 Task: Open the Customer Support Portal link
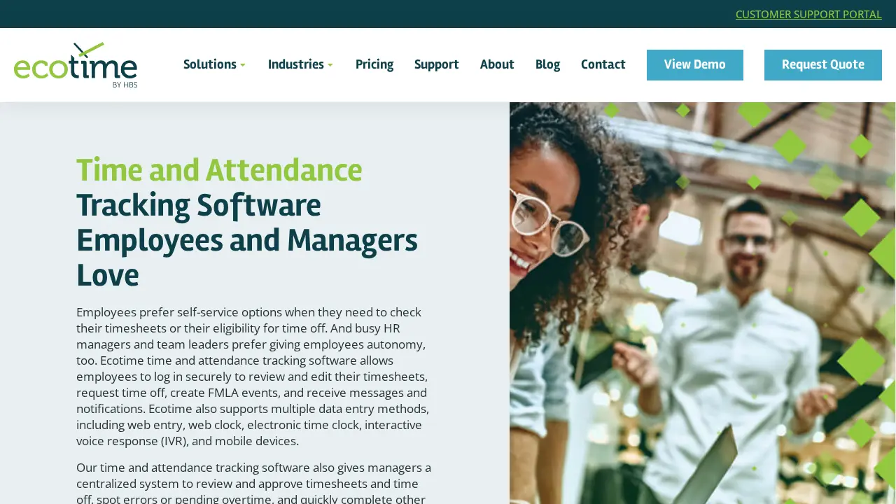tap(808, 14)
